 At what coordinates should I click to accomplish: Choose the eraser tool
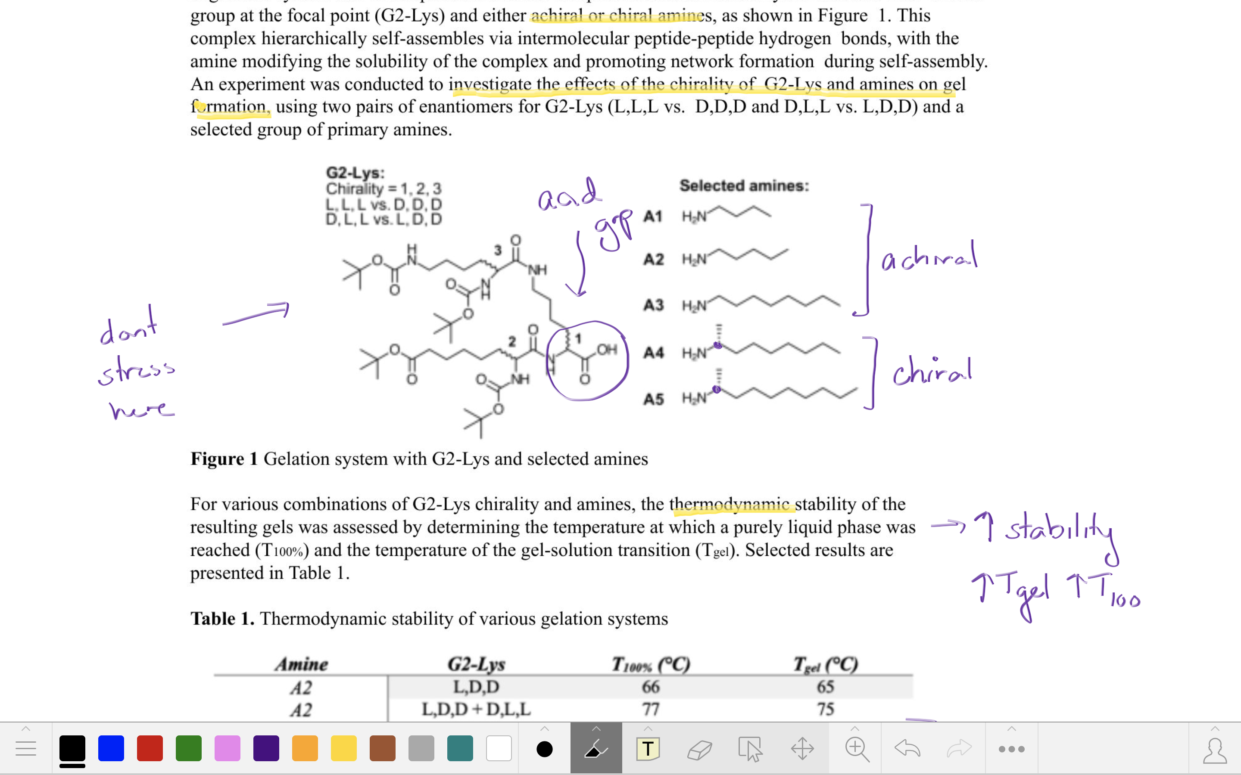point(699,749)
